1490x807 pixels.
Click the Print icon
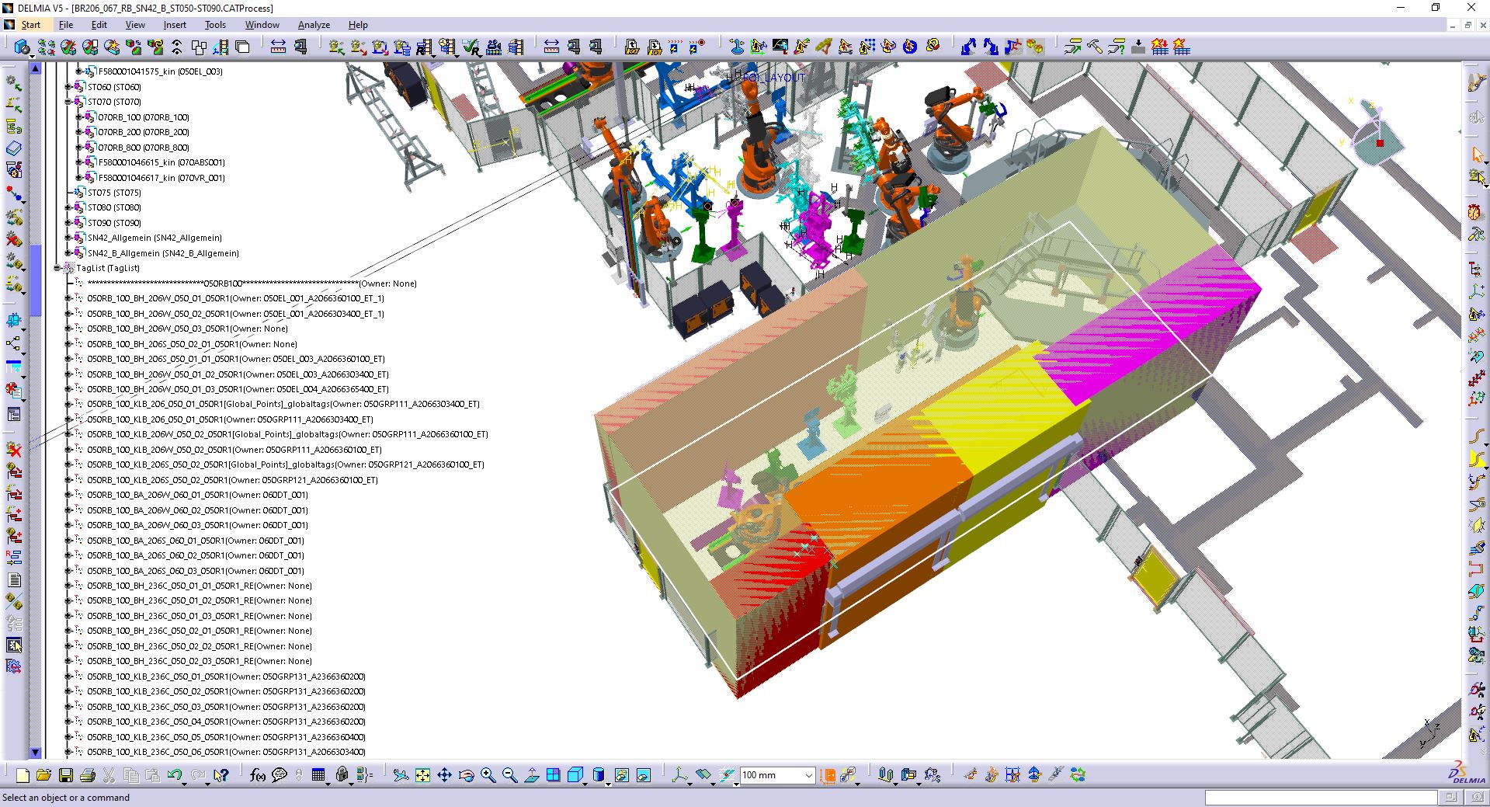pyautogui.click(x=88, y=775)
